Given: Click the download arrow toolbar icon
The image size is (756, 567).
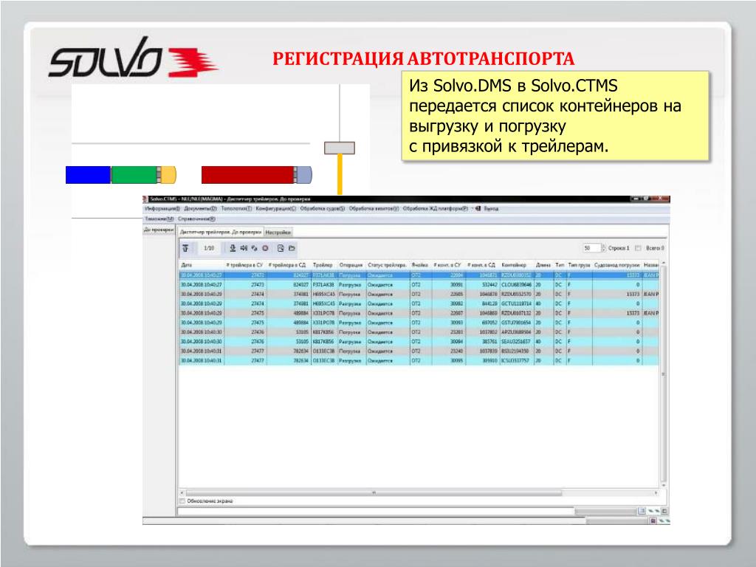Looking at the screenshot, I should (x=233, y=248).
